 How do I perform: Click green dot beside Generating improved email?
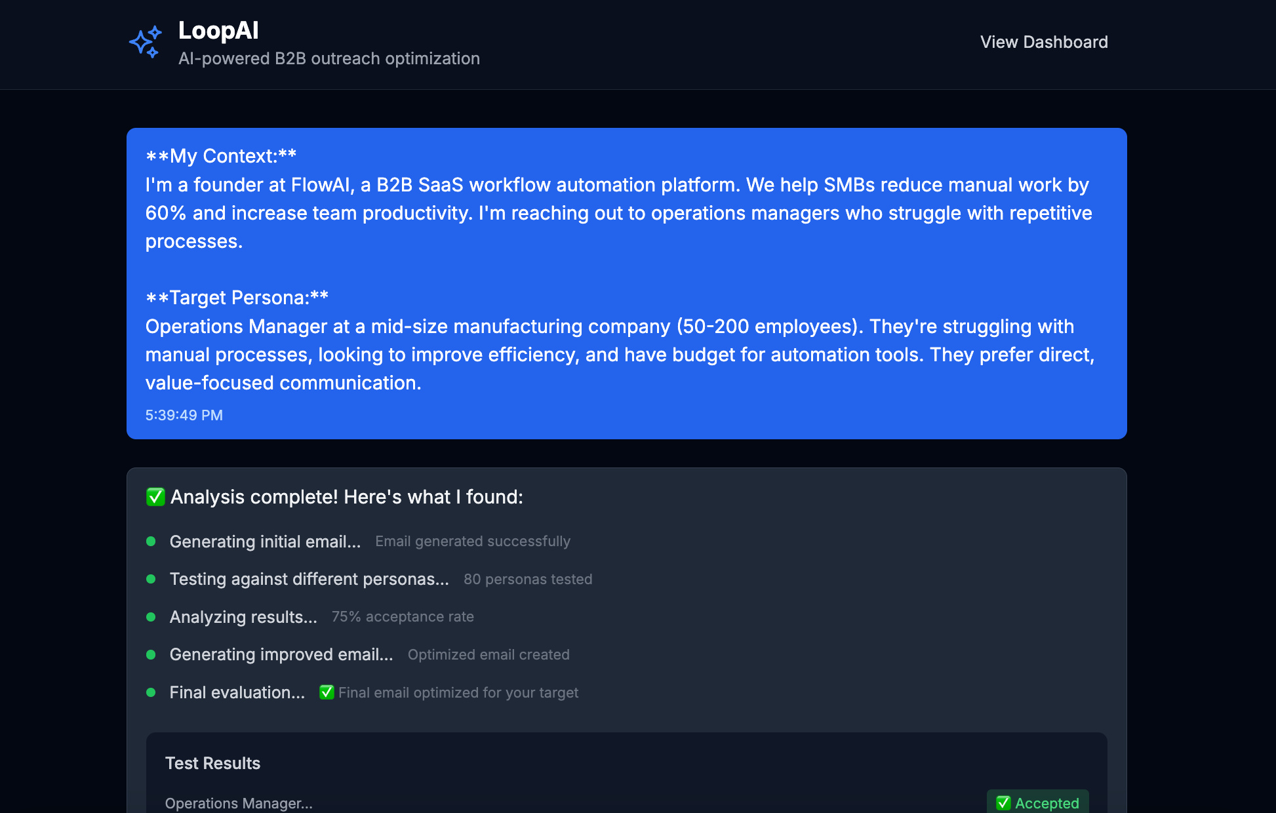[x=151, y=654]
